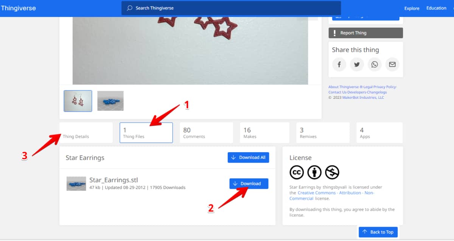Open the 80 Comments tab

pos(206,132)
